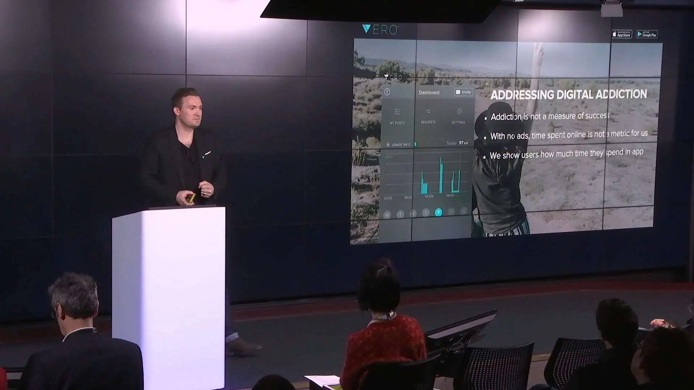Click the Today 97 min usage label
This screenshot has width=694, height=390.
tap(457, 143)
